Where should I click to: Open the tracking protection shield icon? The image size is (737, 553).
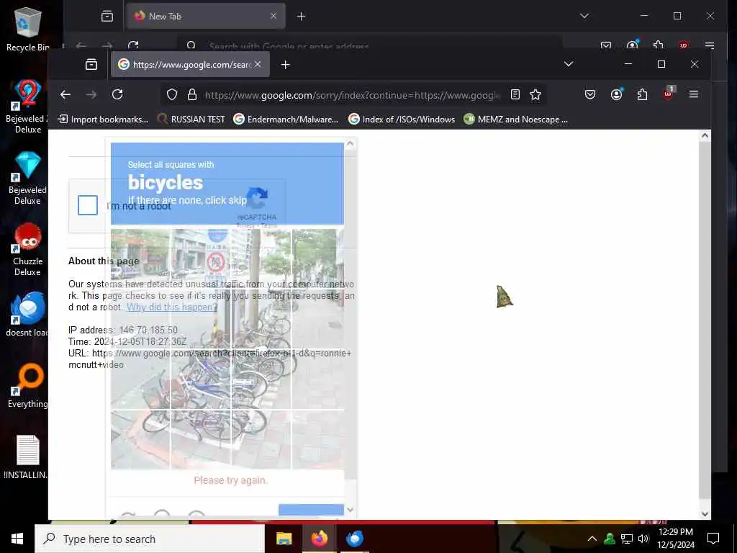(172, 95)
